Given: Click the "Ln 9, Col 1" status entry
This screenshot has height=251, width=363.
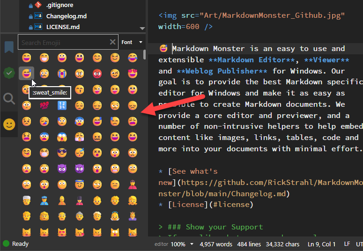Looking at the screenshot, I should click(x=321, y=244).
